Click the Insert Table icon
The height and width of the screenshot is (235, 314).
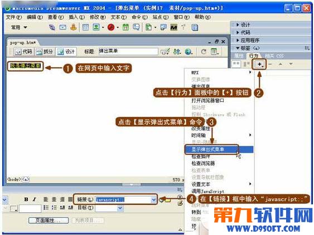(x=85, y=27)
